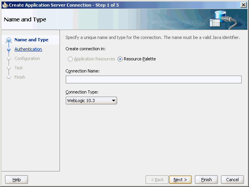The image size is (249, 187).
Task: Click the Name and Type step bullet icon
Action: click(9, 40)
